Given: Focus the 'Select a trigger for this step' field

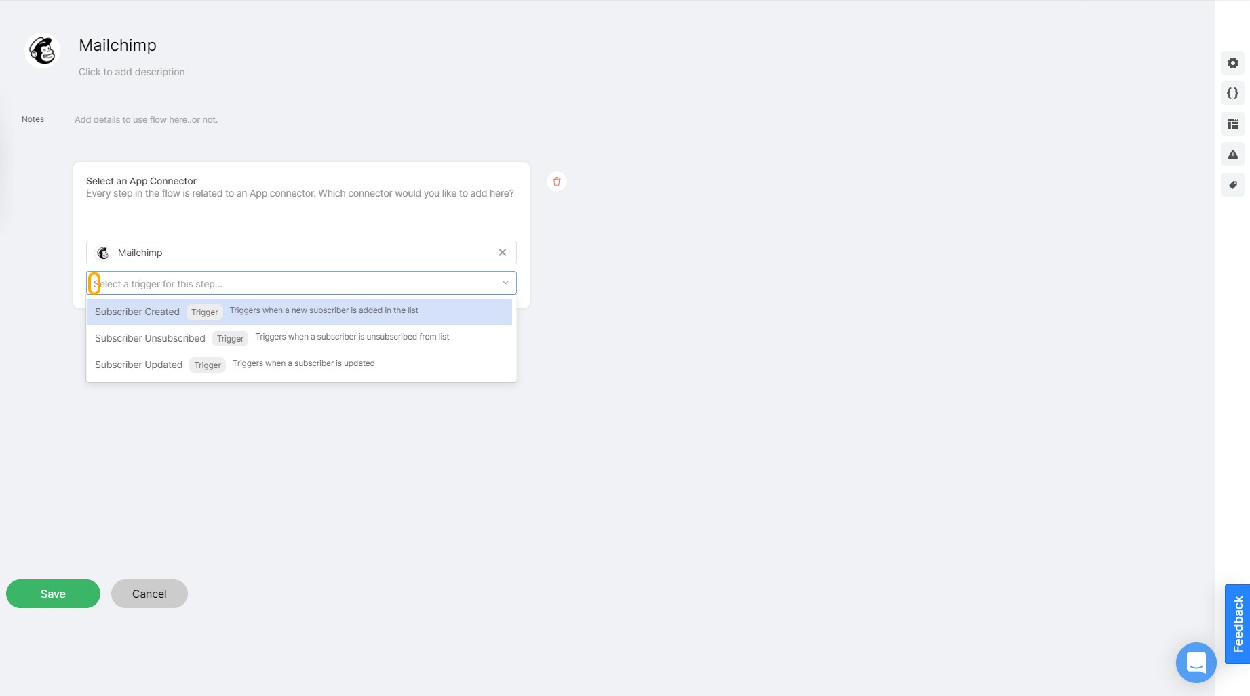Looking at the screenshot, I should (301, 283).
